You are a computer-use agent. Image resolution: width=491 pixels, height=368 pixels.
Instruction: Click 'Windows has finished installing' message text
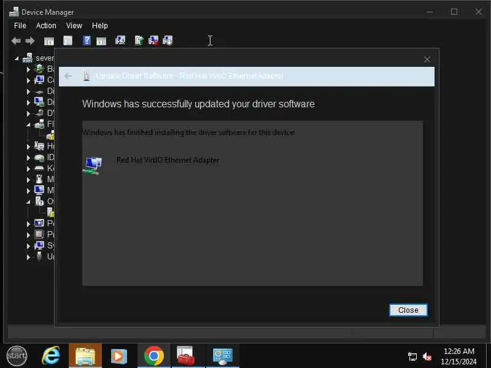pos(188,132)
